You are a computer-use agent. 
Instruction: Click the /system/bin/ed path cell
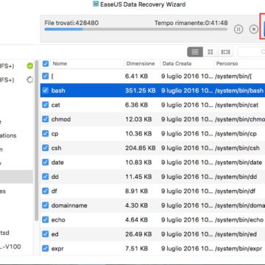point(236,234)
